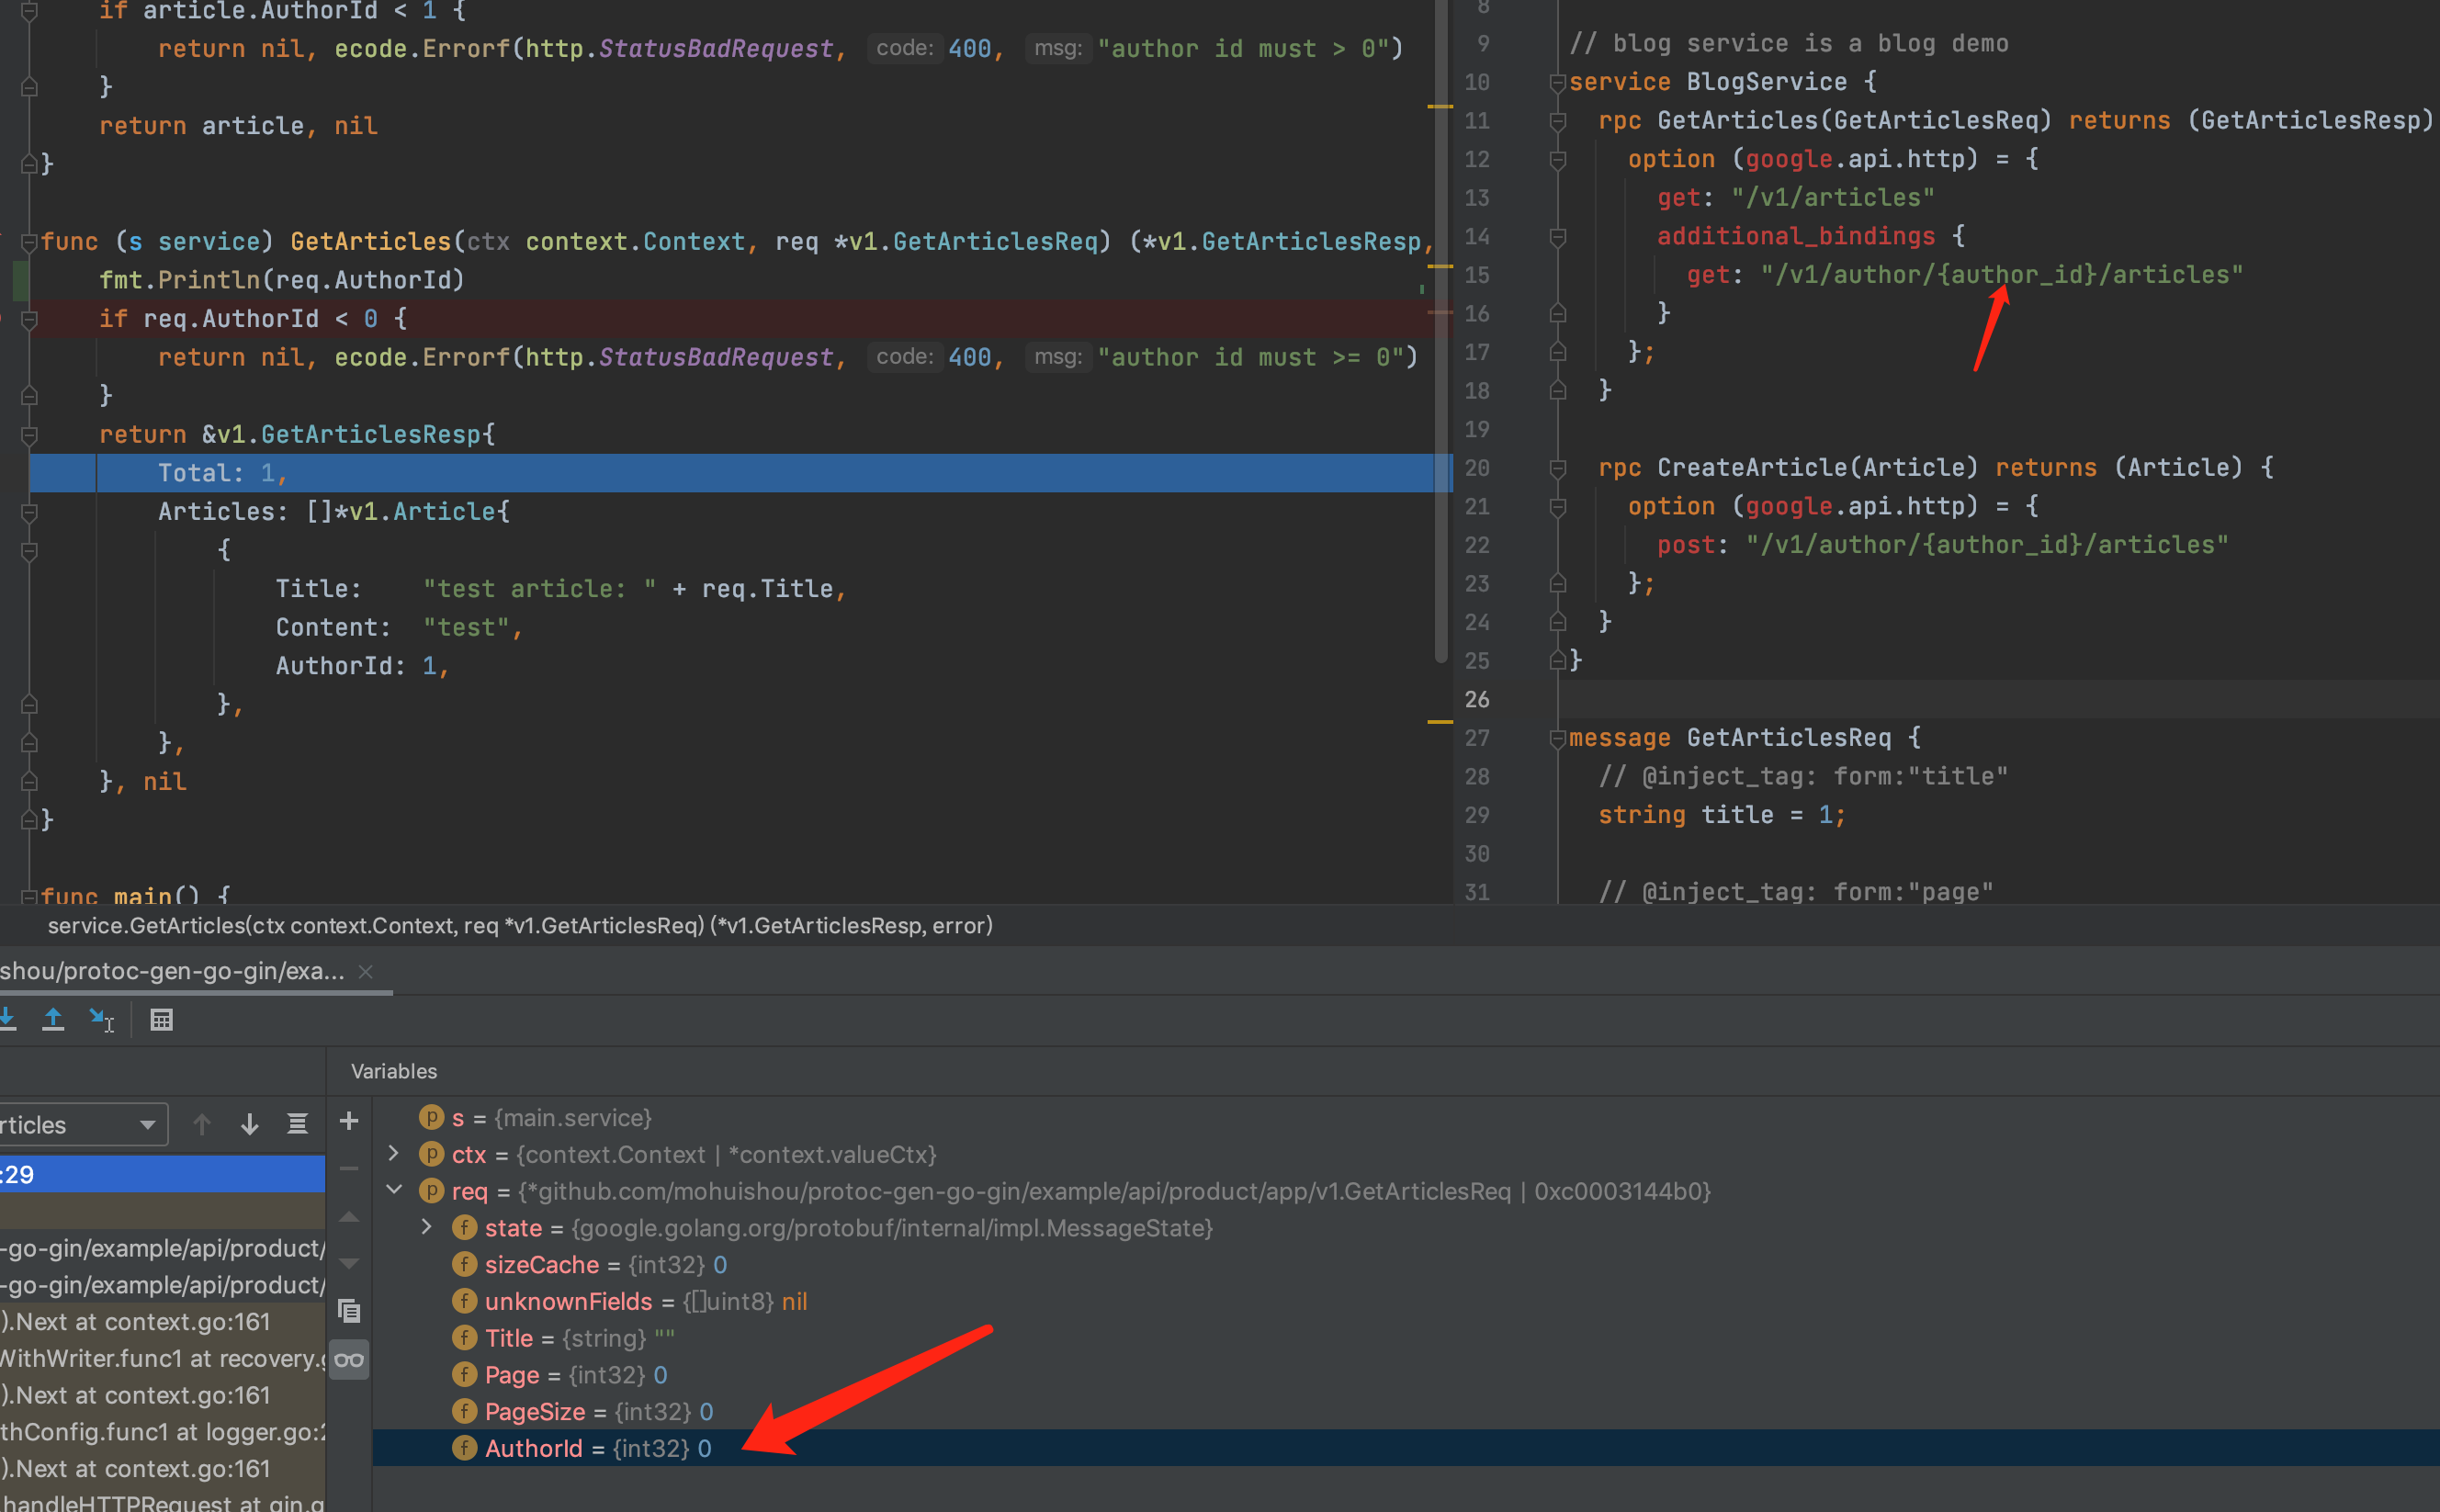
Task: Click the frames filter stack icon
Action: (x=297, y=1124)
